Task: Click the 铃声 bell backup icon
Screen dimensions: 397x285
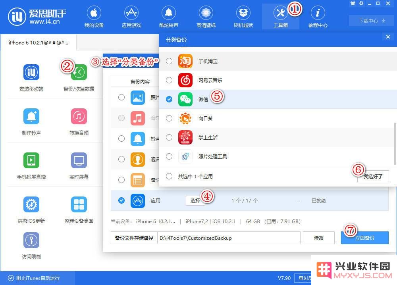Action: (x=137, y=139)
